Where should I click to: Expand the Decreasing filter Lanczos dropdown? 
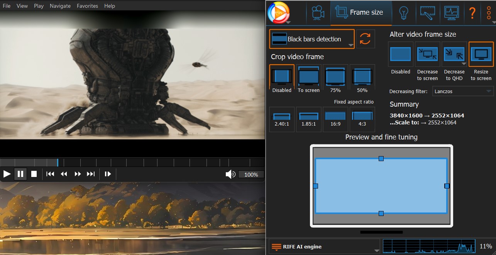[463, 92]
